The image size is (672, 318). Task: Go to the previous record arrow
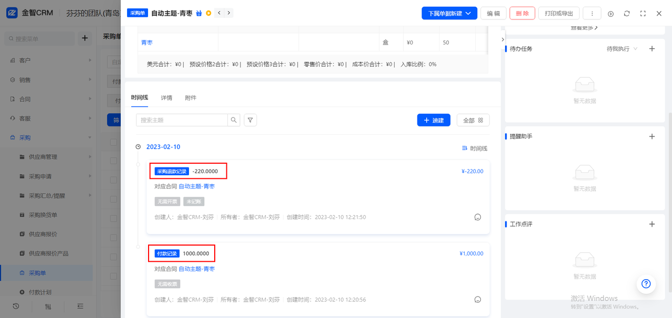[219, 13]
